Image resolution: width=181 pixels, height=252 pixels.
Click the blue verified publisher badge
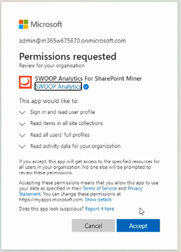coord(86,87)
